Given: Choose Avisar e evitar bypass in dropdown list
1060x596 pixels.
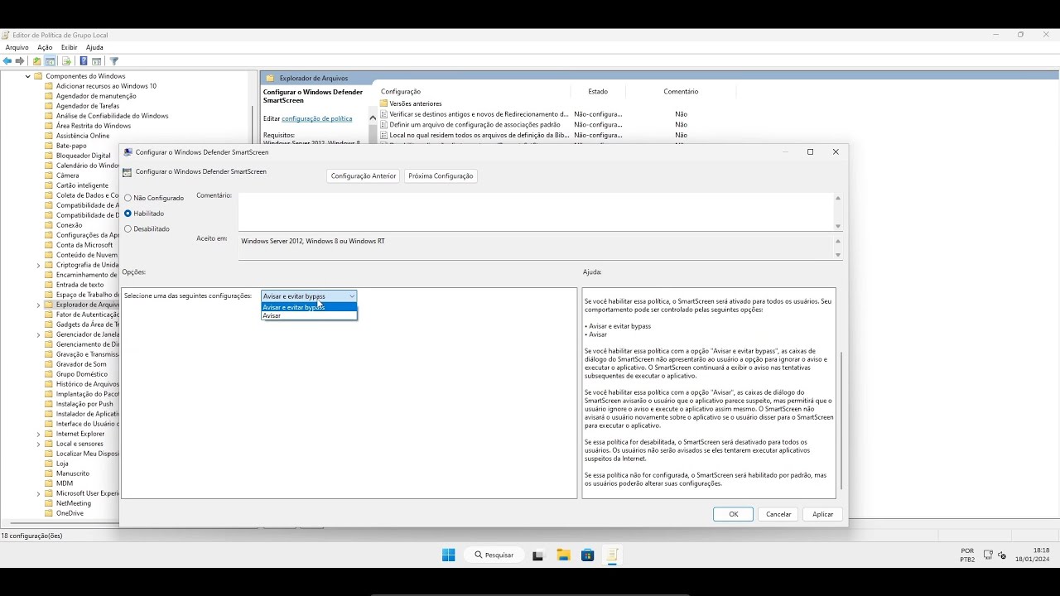Looking at the screenshot, I should click(309, 307).
